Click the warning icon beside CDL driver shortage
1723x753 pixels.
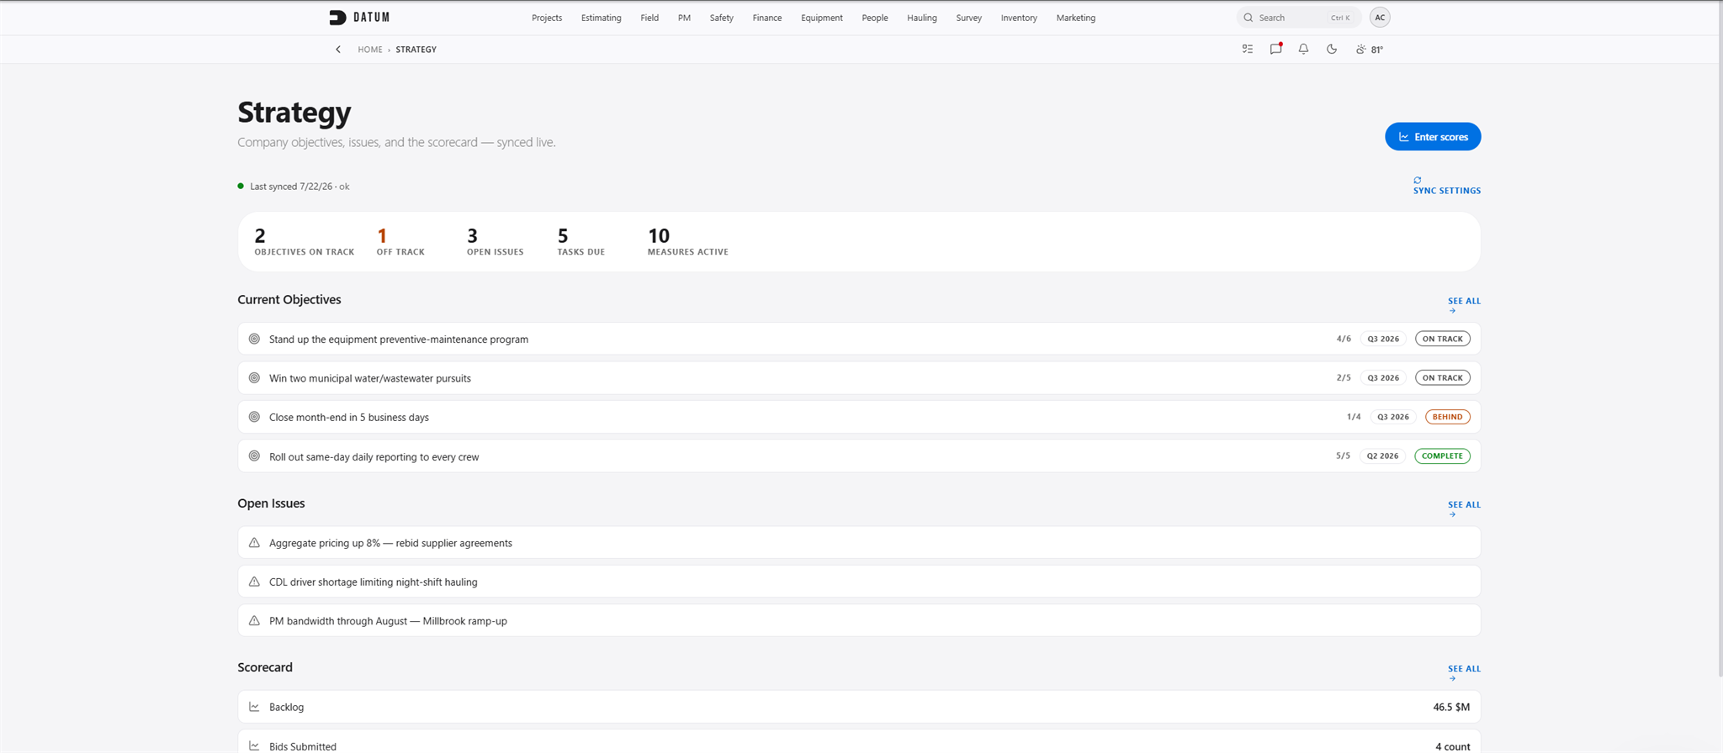[254, 582]
